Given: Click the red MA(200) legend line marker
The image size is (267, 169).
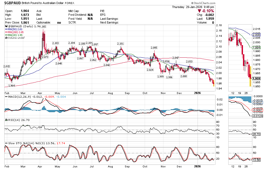Looking at the screenshot, I should click(6, 32).
